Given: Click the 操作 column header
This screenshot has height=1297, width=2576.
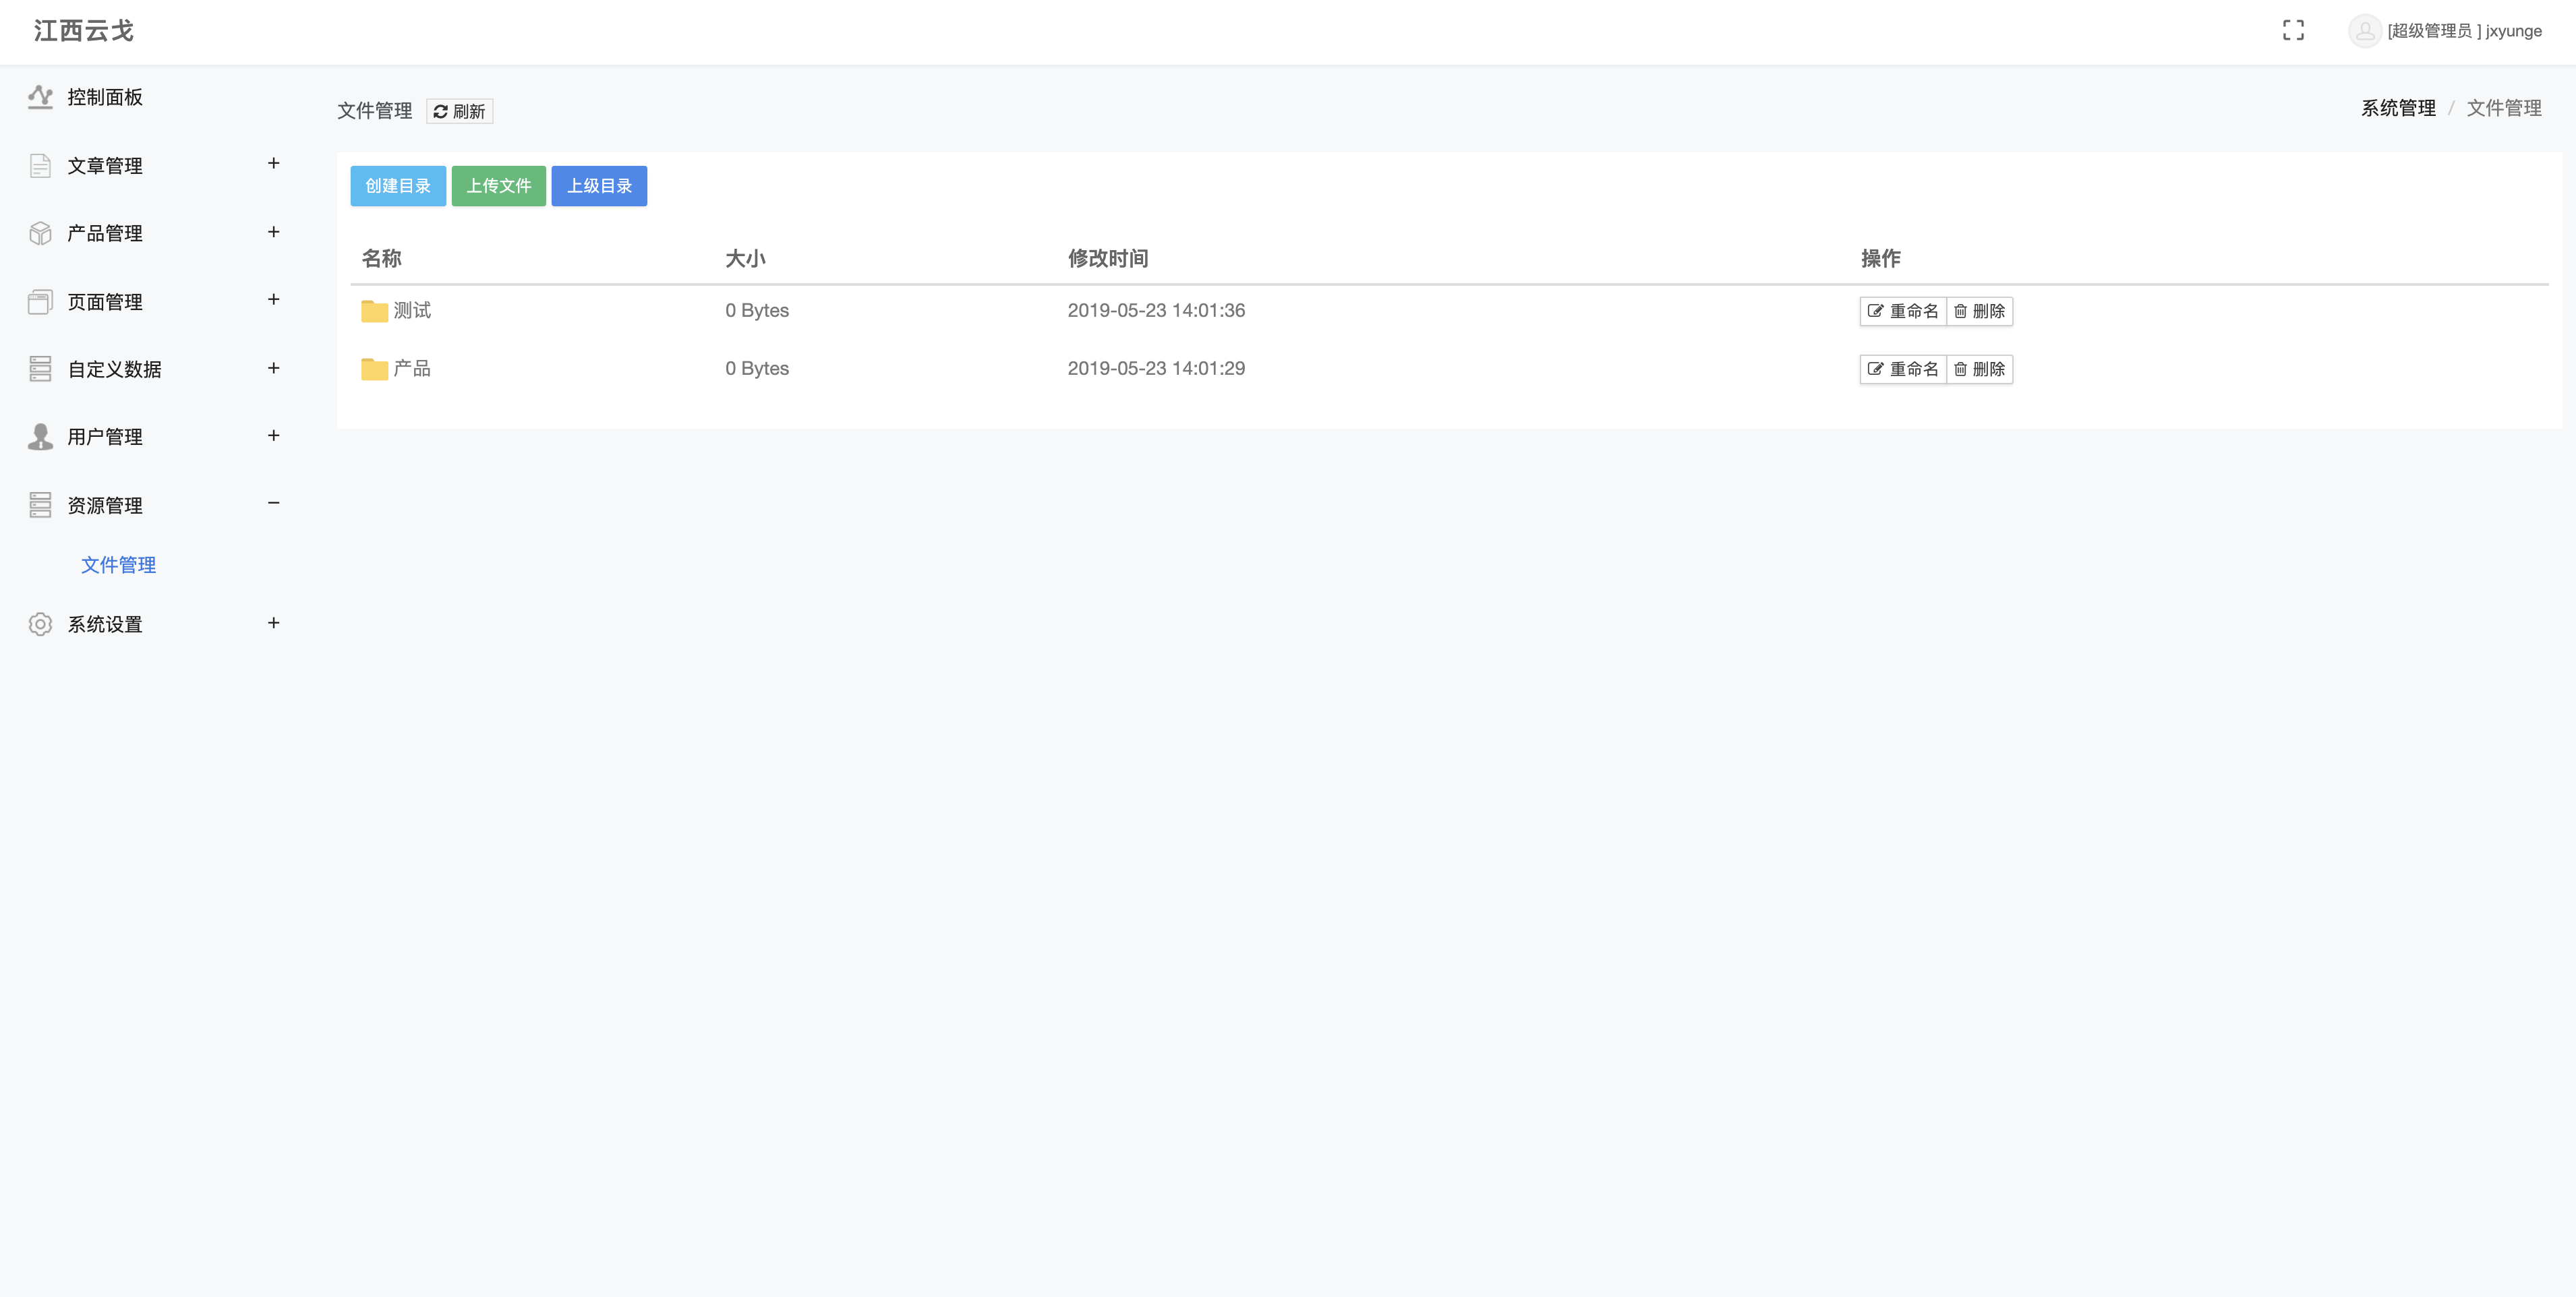Looking at the screenshot, I should point(1880,258).
